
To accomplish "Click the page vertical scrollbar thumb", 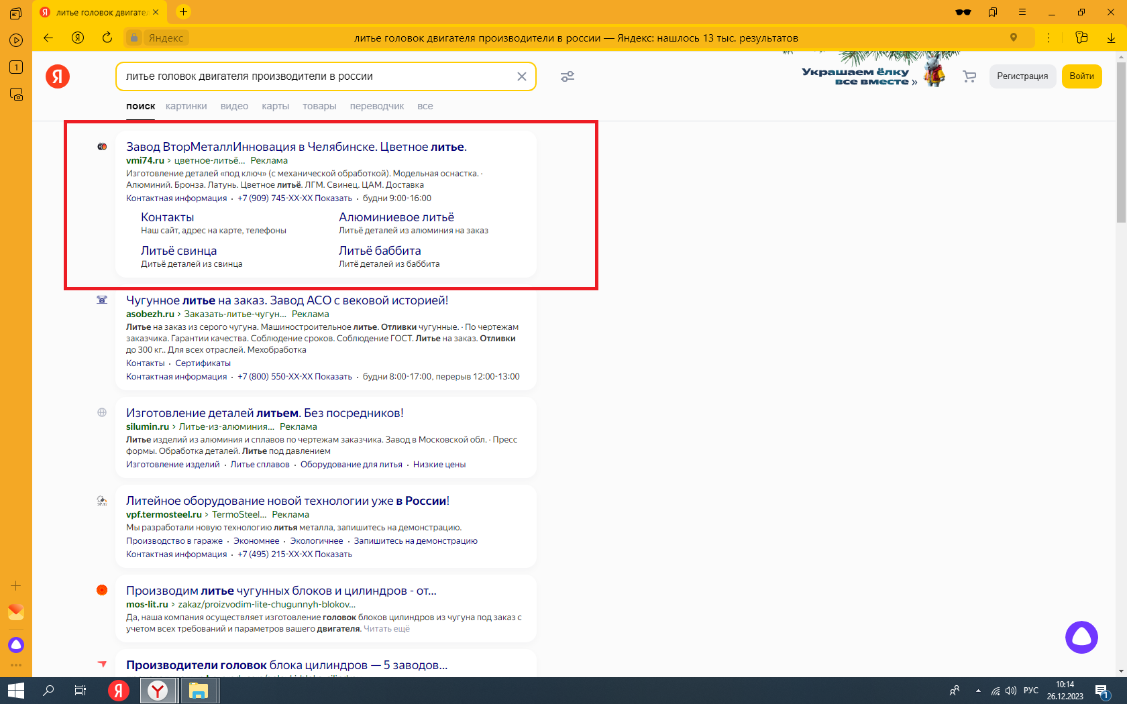I will point(1122,143).
